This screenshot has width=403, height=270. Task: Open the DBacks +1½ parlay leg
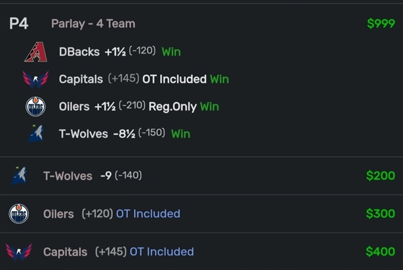coord(120,52)
